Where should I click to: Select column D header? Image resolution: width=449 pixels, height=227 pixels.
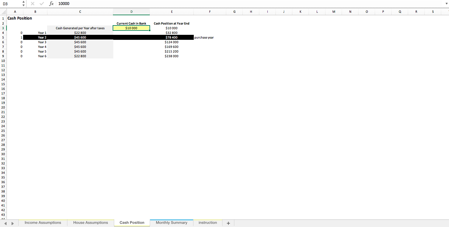[131, 12]
